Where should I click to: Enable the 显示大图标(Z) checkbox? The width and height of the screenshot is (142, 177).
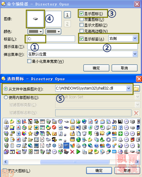81,25
